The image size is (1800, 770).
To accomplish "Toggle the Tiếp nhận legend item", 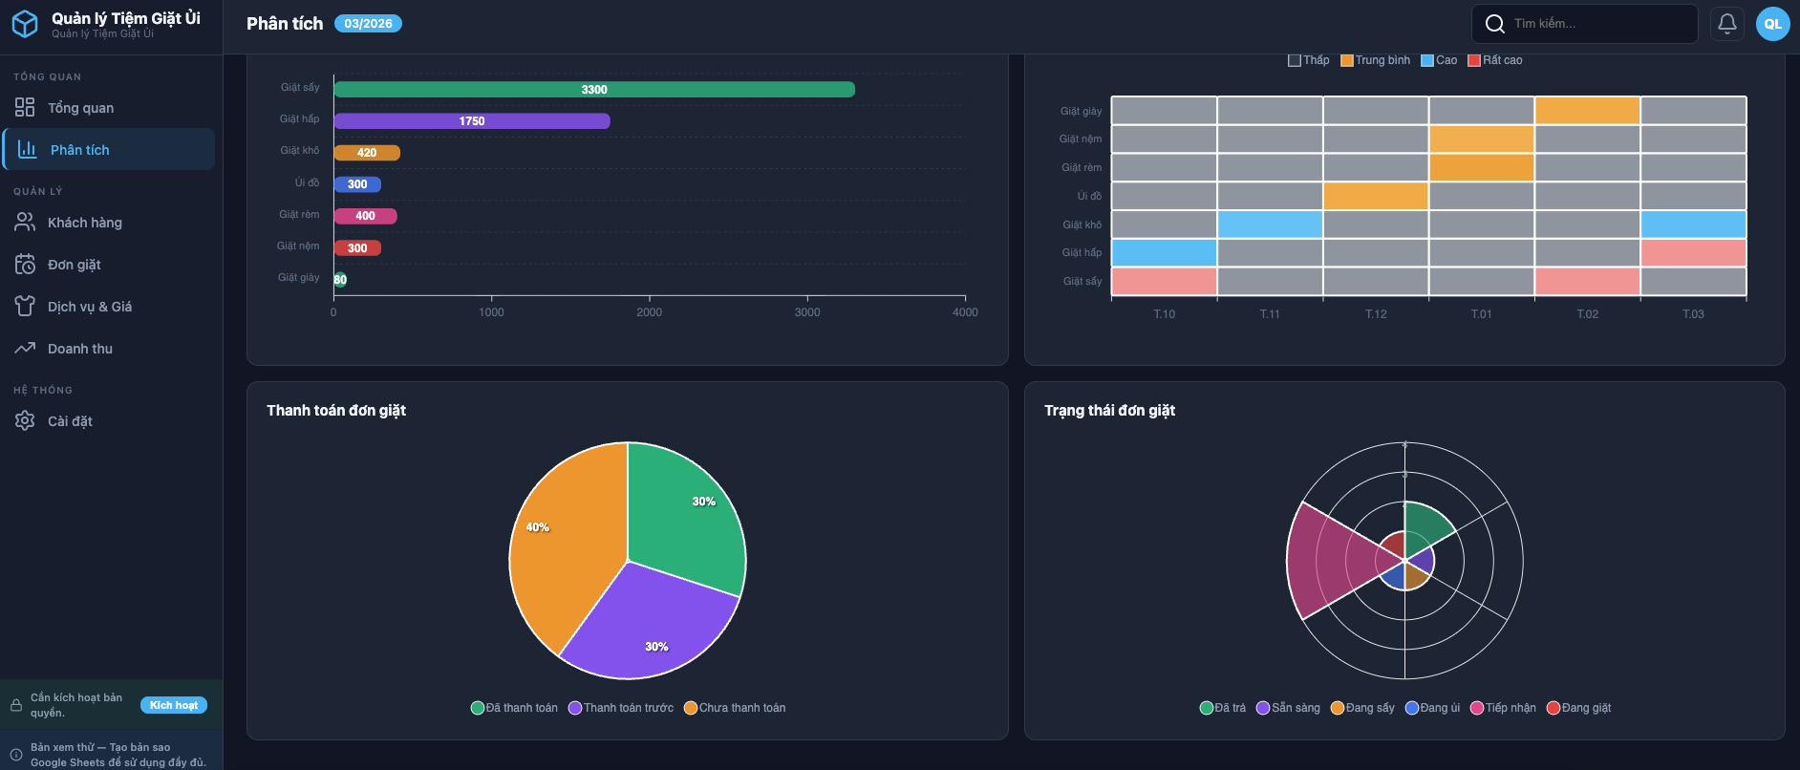I will pyautogui.click(x=1503, y=708).
